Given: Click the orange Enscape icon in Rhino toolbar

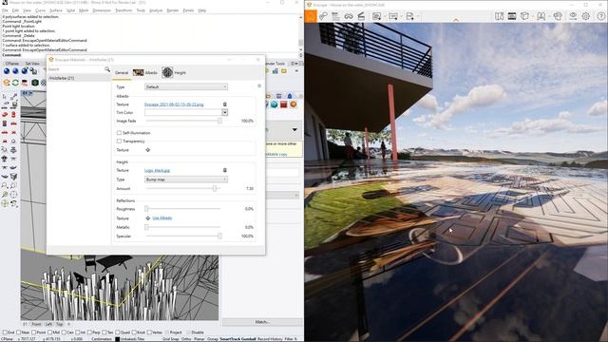Looking at the screenshot, I should [x=7, y=83].
